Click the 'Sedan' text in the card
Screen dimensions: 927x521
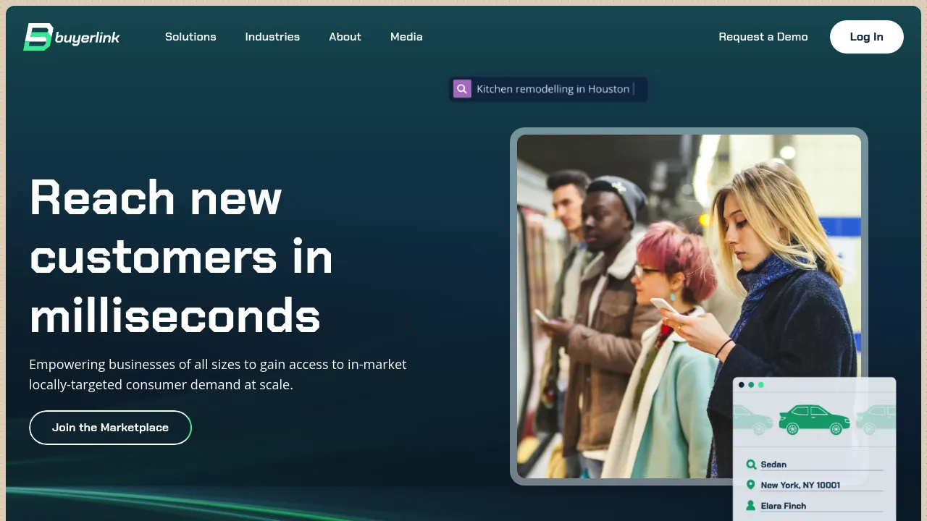point(773,465)
